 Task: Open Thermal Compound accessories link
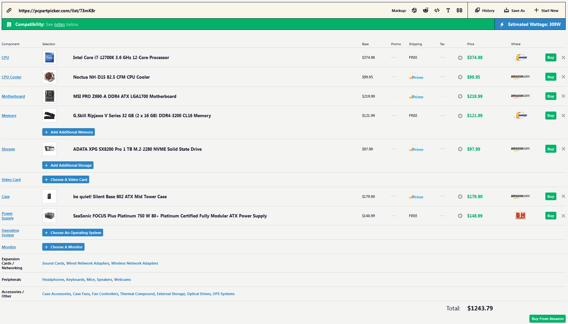pyautogui.click(x=137, y=294)
